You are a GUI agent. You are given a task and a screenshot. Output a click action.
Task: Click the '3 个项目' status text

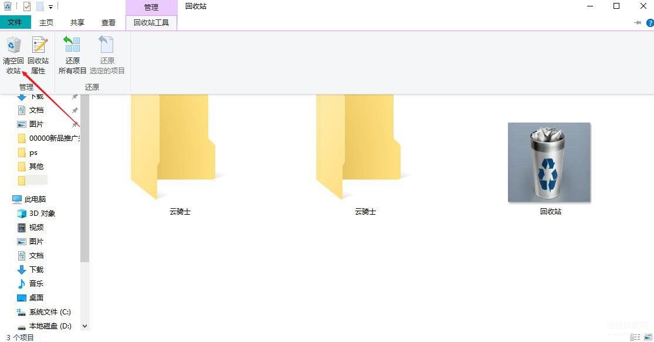pyautogui.click(x=20, y=337)
